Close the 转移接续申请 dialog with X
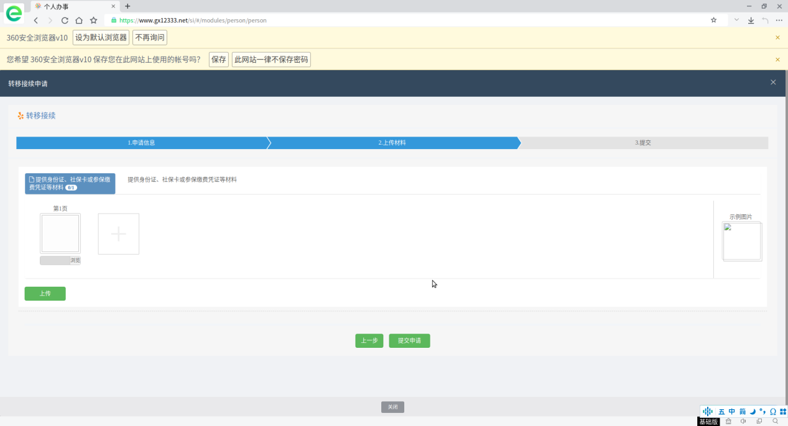 773,82
